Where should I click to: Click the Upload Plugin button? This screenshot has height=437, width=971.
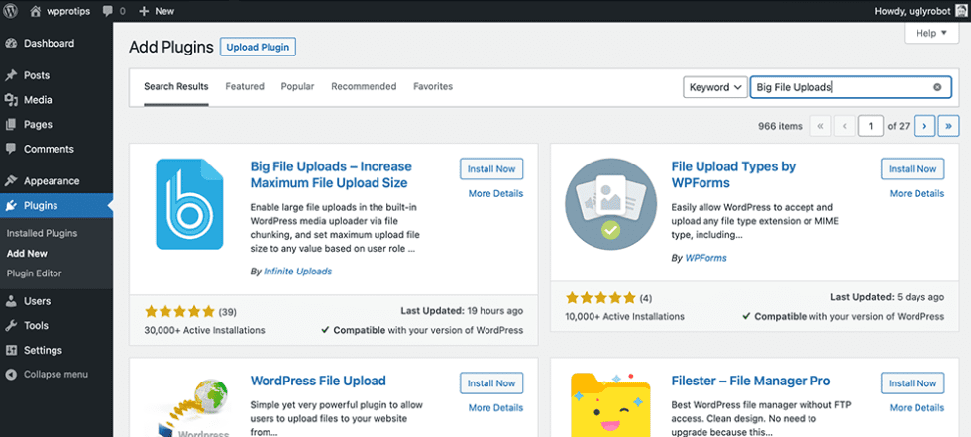[x=259, y=47]
